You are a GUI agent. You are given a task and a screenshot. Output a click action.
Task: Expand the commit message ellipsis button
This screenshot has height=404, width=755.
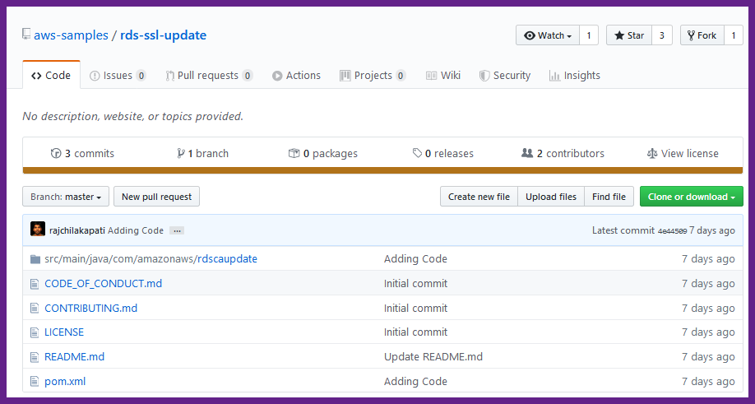[177, 230]
